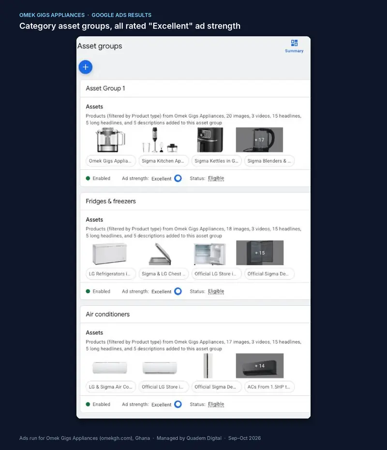Viewport: 387px width, 450px height.
Task: Select the 'Sigma Kitchen Ap...' headline chip
Action: coord(164,161)
